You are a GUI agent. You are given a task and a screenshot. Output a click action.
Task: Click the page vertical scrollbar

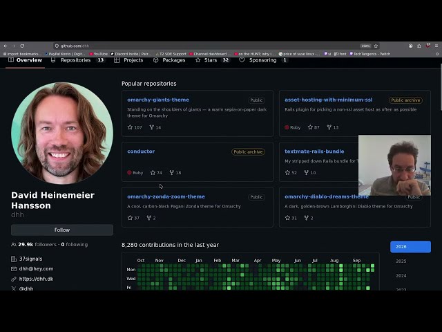tap(441, 88)
